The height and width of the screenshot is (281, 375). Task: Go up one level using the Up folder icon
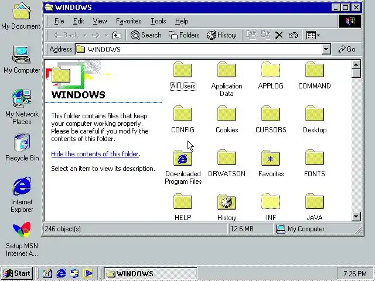coord(117,35)
